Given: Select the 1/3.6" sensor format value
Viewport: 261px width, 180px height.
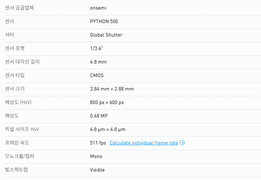Looking at the screenshot, I should pos(97,48).
